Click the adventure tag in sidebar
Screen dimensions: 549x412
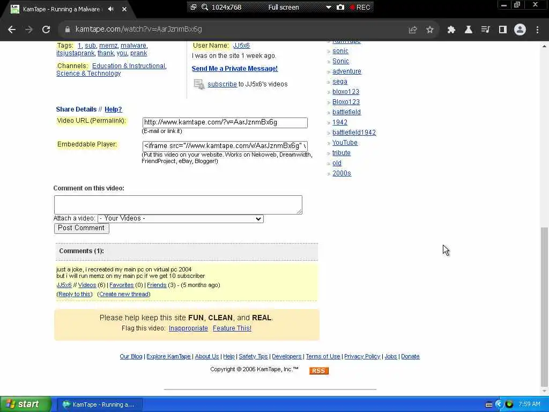point(347,71)
